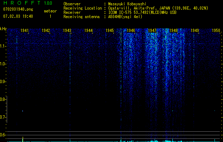This screenshot has height=142, width=223.
Task: Click the 1950 time marker
Action: coord(216,31)
